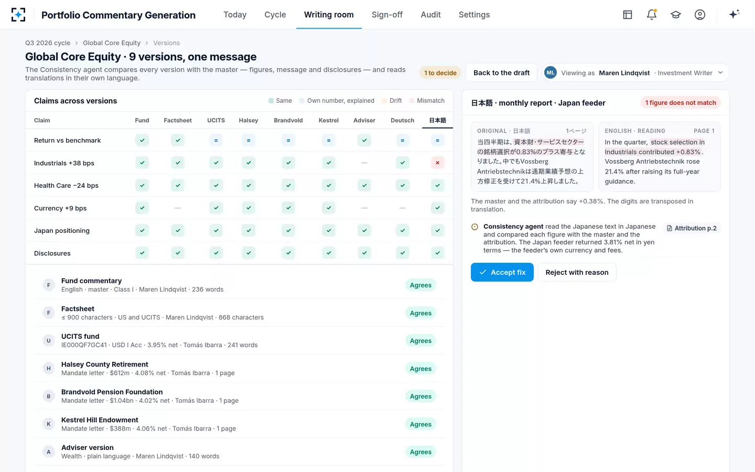Open the layout panel icon in header

[x=628, y=15]
